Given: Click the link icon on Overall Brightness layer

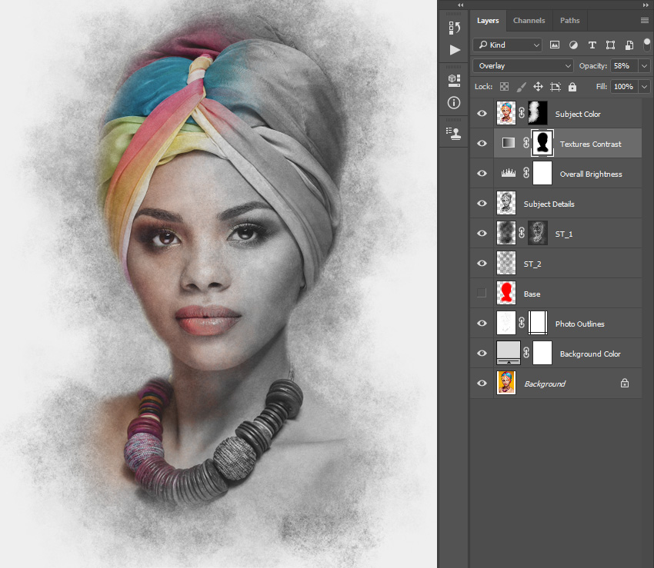Looking at the screenshot, I should [526, 173].
